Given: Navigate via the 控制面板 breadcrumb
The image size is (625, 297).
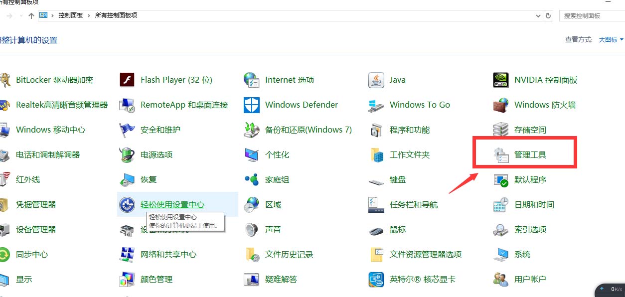Looking at the screenshot, I should 71,15.
